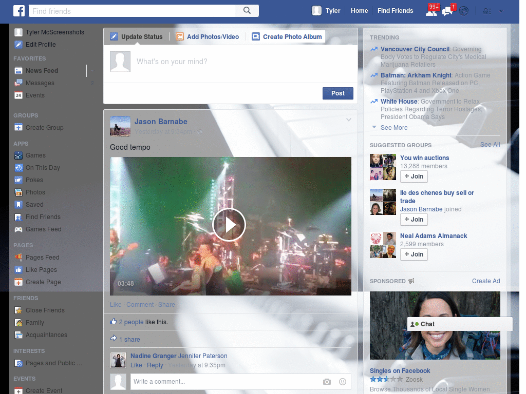Click Tyler profile picture in top bar

[x=316, y=11]
